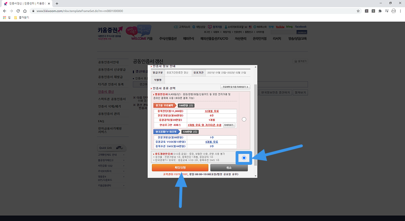Click 로그인 link in header
Image resolution: width=405 pixels, height=221 pixels.
click(x=207, y=32)
